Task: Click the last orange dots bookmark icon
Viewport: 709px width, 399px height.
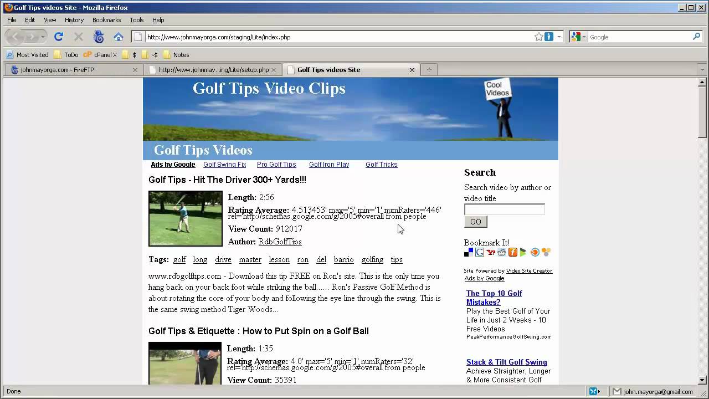Action: pos(546,252)
